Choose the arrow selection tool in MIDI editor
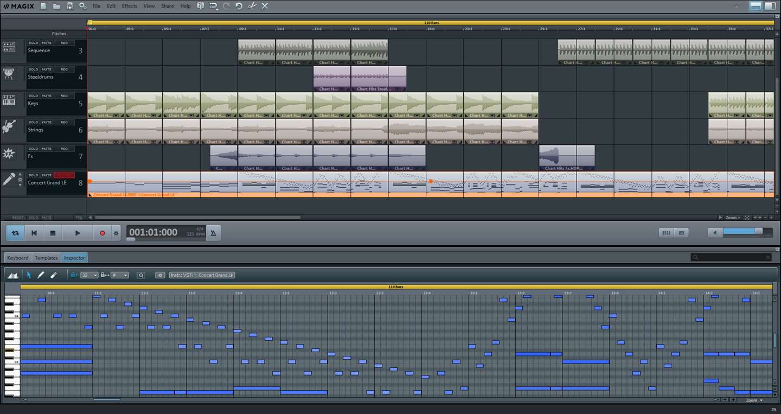This screenshot has width=781, height=414. pyautogui.click(x=29, y=275)
